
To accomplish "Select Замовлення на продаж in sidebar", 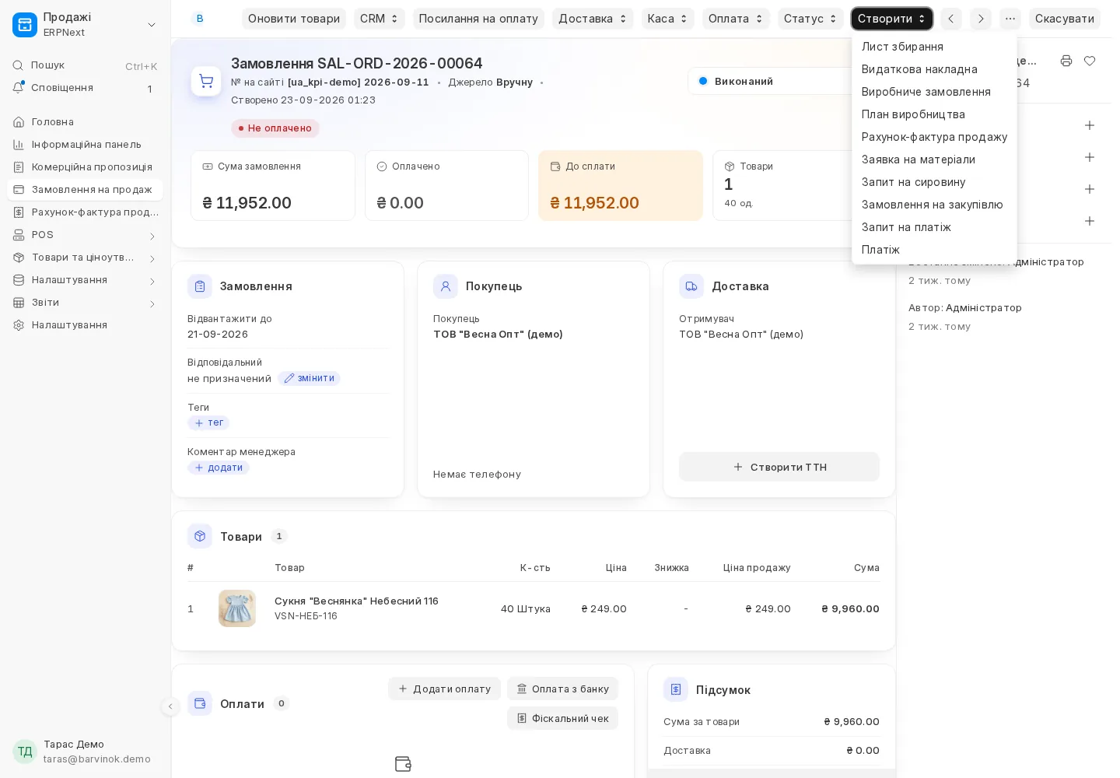I will (x=86, y=190).
